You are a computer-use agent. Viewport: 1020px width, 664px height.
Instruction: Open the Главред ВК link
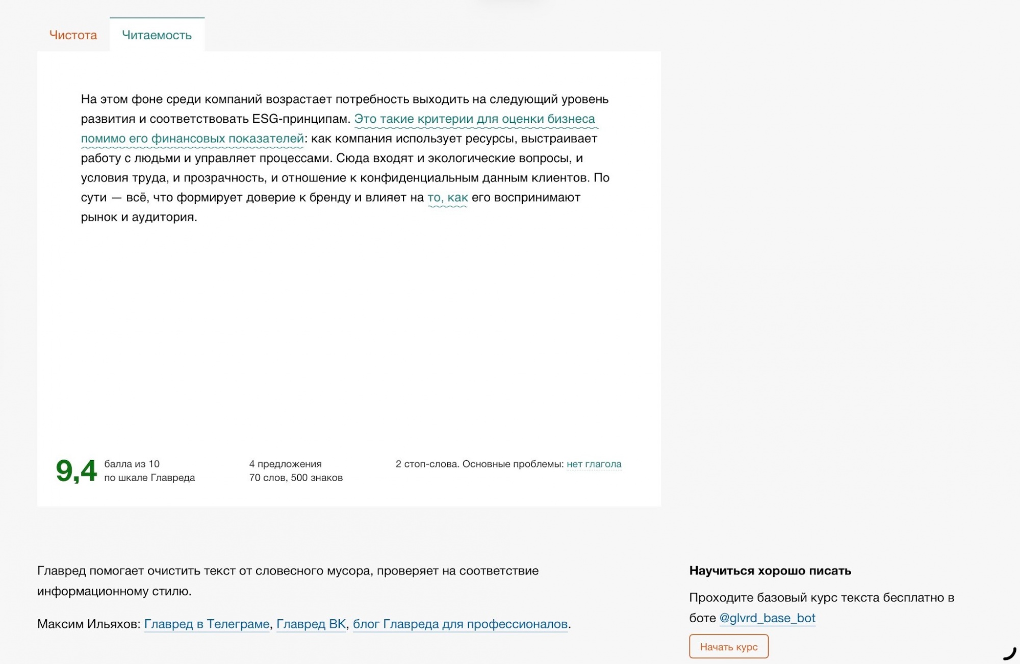[x=311, y=624]
